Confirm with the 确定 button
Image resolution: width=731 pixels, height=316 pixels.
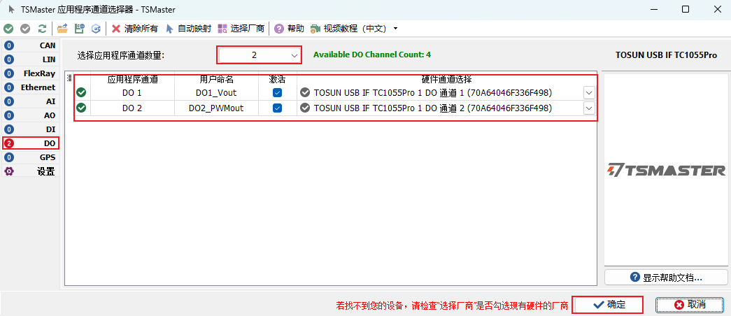pos(609,305)
